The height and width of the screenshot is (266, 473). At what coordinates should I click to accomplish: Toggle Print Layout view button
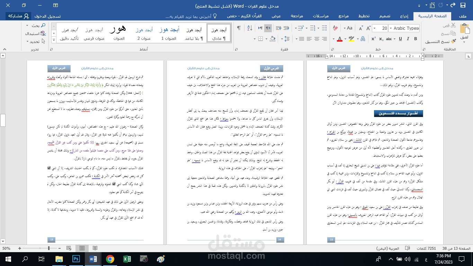[82, 248]
